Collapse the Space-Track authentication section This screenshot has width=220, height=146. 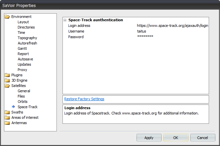coord(65,20)
